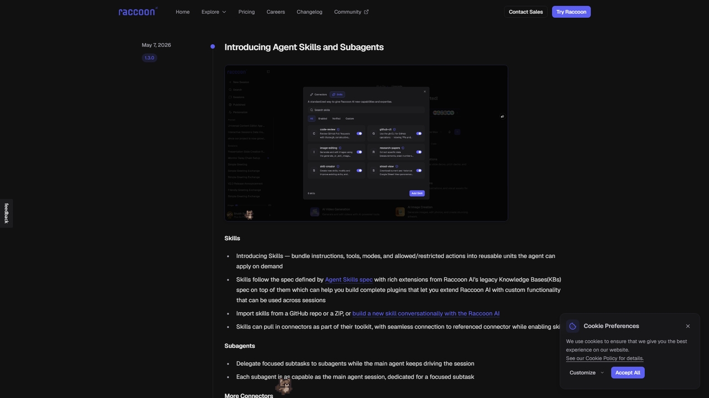Click the May 7, 2026 date
Viewport: 709px width, 398px height.
tap(156, 45)
